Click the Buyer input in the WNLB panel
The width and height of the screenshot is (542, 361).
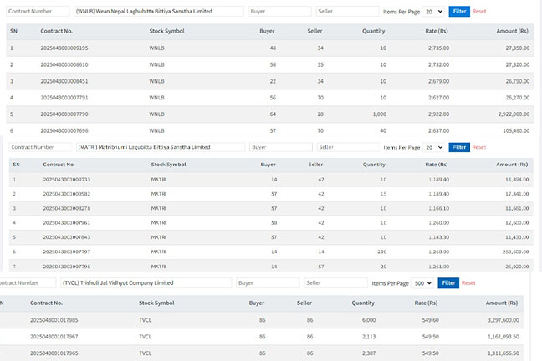[x=279, y=12]
